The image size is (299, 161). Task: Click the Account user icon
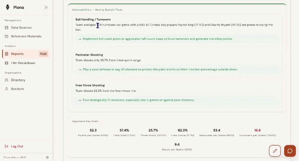pos(7,89)
